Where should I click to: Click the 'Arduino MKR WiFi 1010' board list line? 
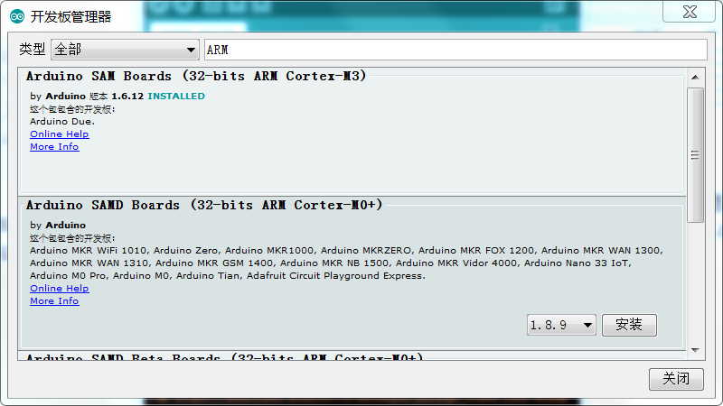tap(346, 251)
